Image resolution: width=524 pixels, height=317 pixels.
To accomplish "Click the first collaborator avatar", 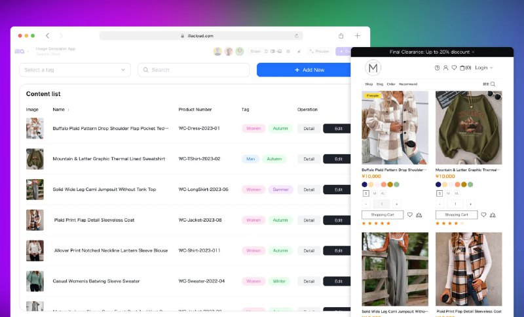I will [217, 52].
